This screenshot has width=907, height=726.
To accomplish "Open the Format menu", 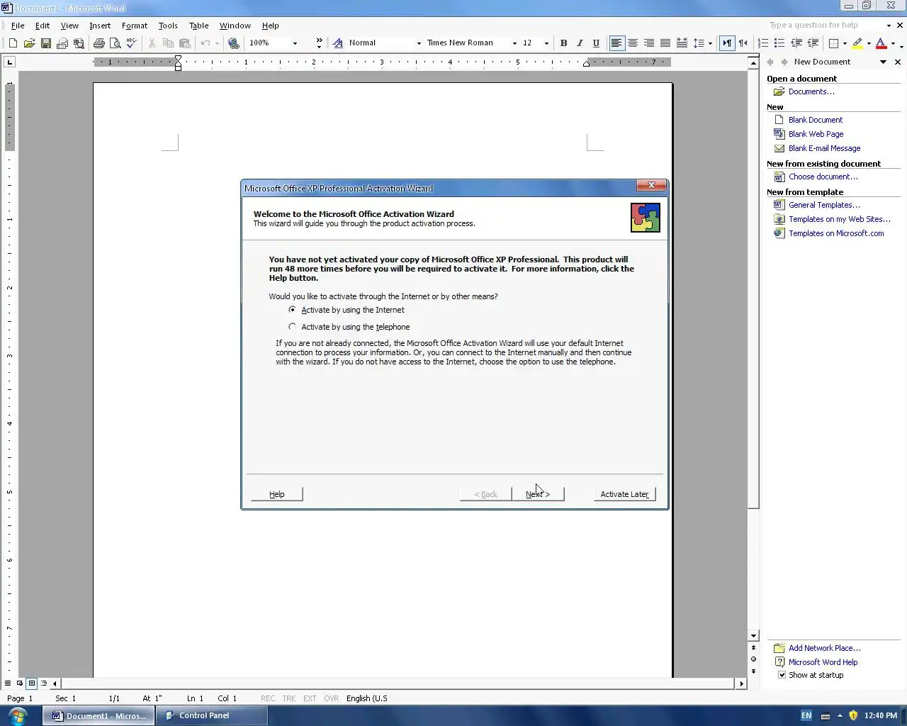I will 135,26.
